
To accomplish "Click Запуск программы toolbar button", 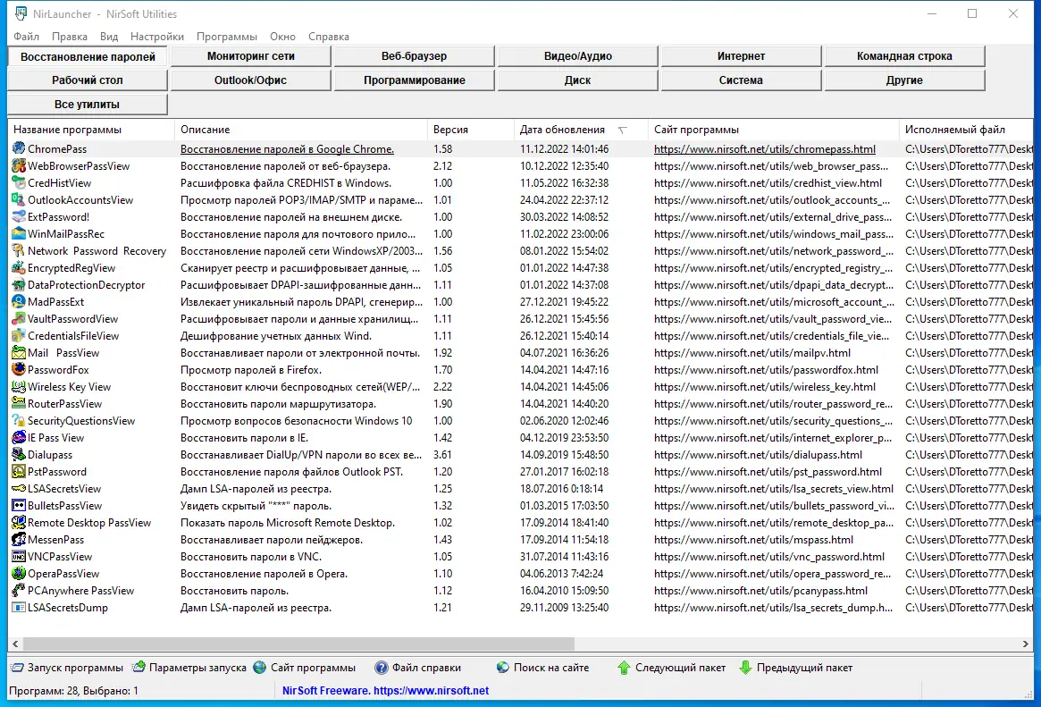I will click(67, 668).
